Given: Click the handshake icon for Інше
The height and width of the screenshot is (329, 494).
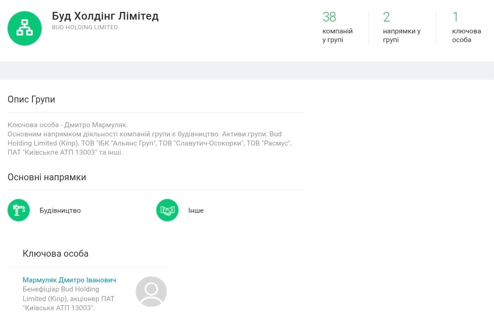Looking at the screenshot, I should click(x=167, y=210).
